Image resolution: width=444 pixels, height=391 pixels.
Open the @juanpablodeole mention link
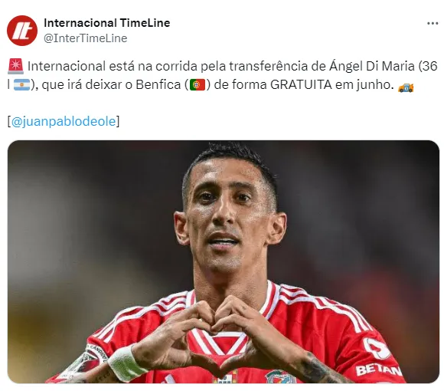point(64,121)
